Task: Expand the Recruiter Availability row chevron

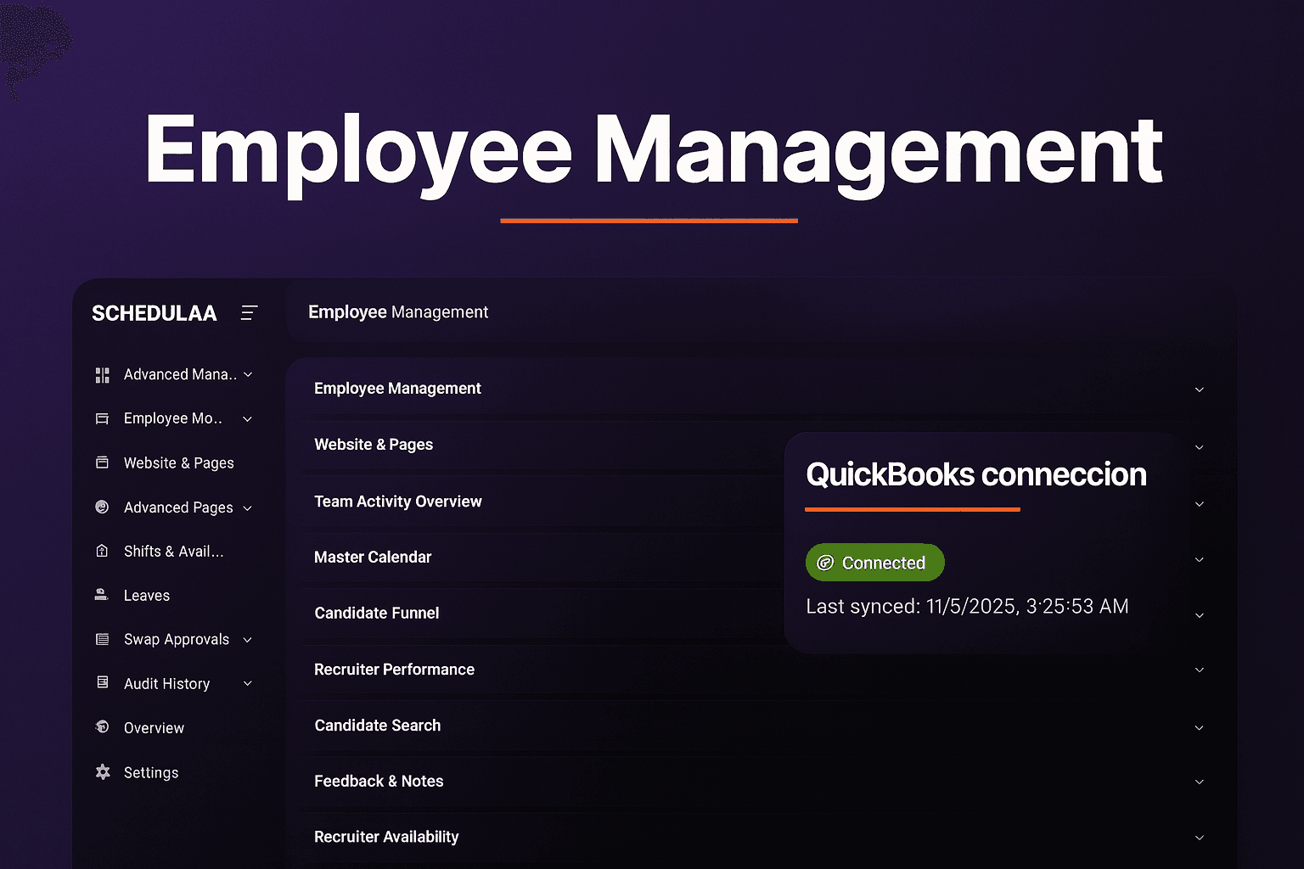Action: [x=1200, y=838]
